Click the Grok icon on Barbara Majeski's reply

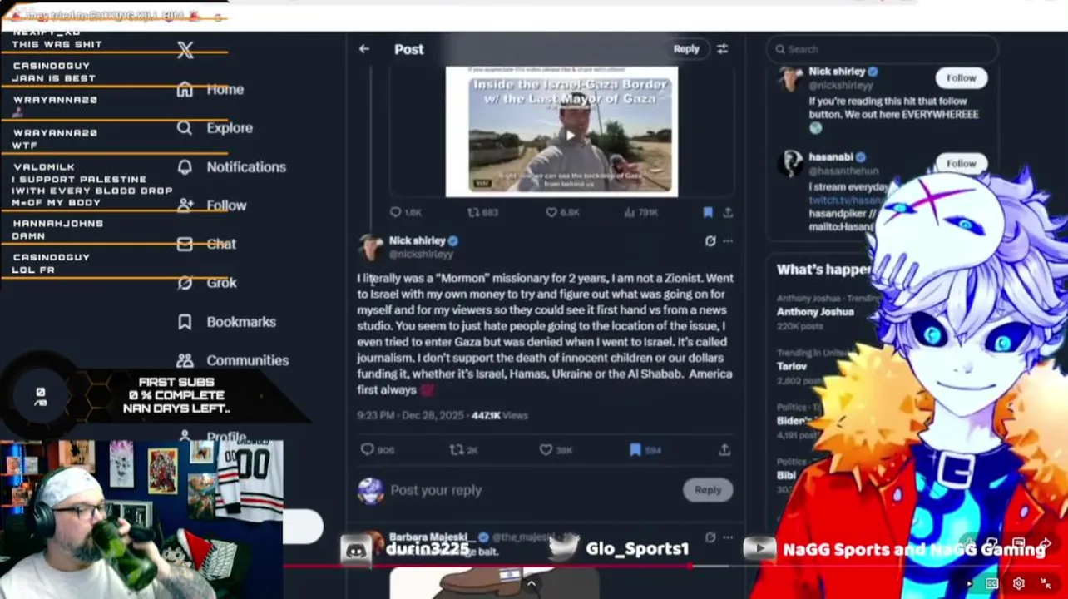pyautogui.click(x=710, y=537)
